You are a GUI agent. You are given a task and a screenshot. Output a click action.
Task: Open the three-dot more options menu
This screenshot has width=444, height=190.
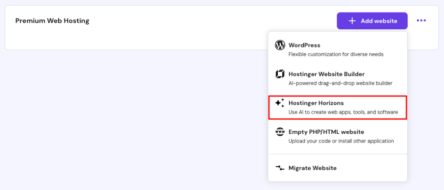[421, 21]
